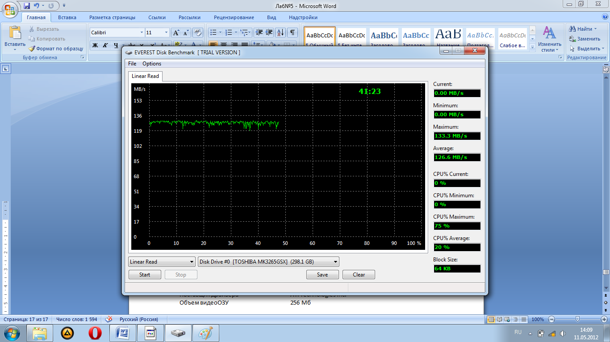Toggle bold Ж formatting

[x=95, y=45]
